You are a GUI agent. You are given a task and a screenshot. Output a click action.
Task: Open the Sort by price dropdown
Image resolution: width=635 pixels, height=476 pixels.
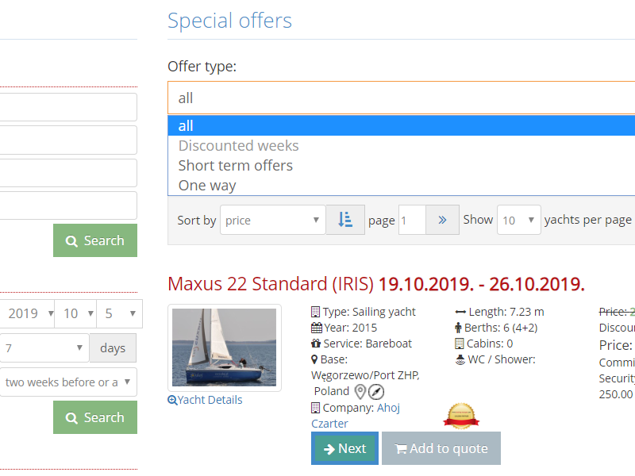(x=272, y=221)
